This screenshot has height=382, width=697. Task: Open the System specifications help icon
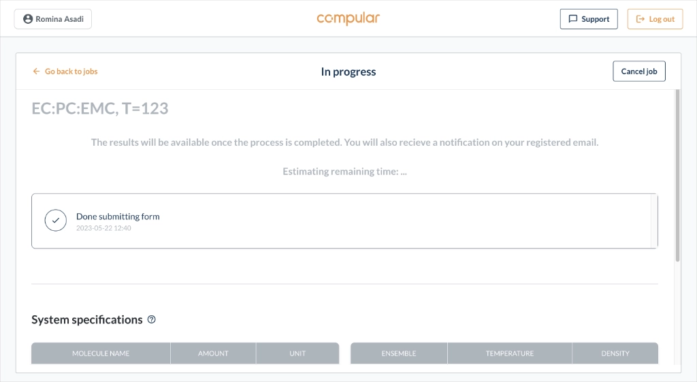pos(152,319)
